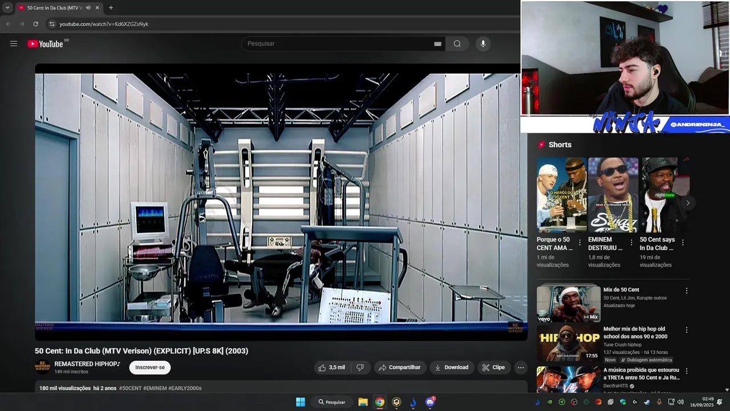Open the Windows Security shield tray icon
730x411 pixels.
tap(622, 402)
